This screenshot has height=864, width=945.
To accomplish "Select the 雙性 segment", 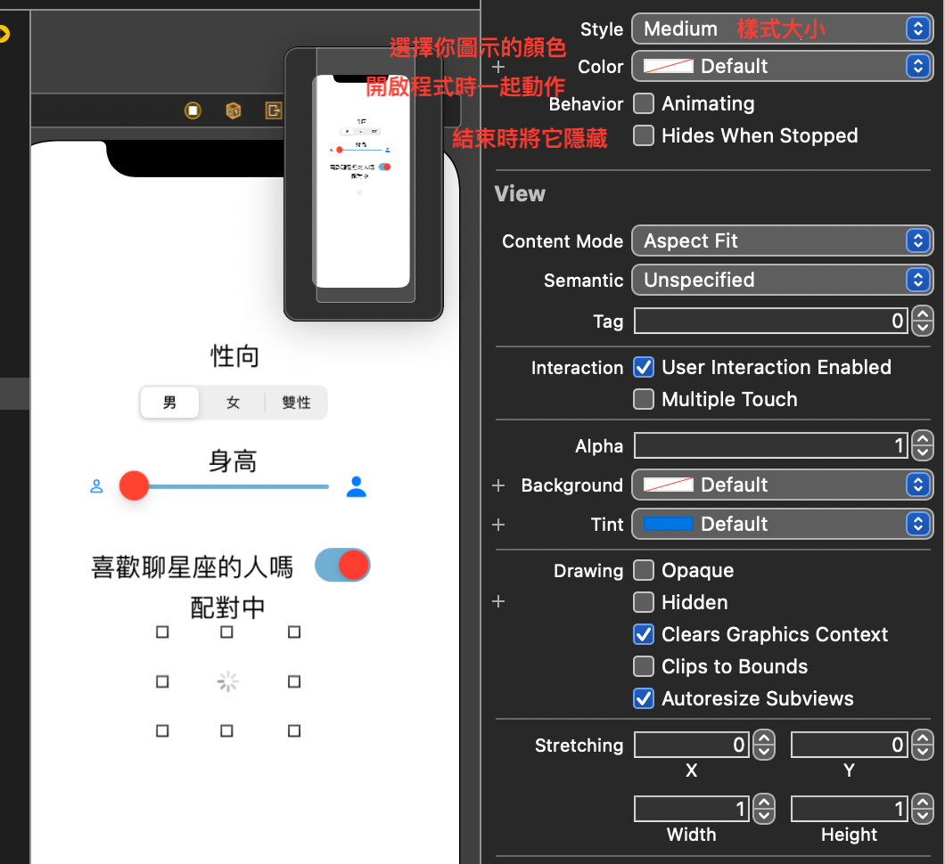I will [297, 402].
